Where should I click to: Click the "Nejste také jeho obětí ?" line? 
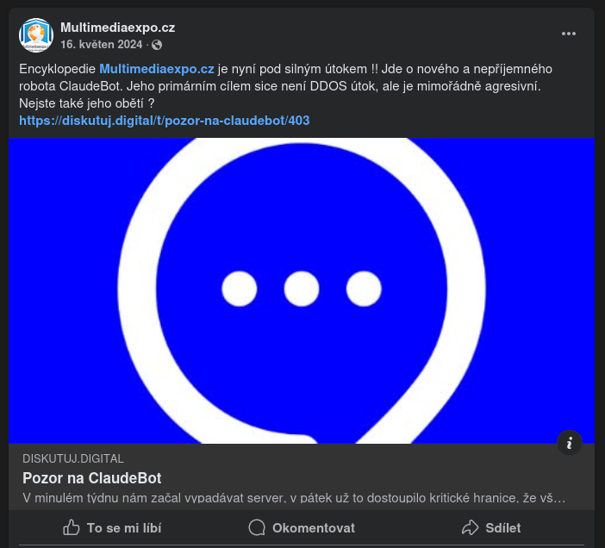[x=86, y=103]
